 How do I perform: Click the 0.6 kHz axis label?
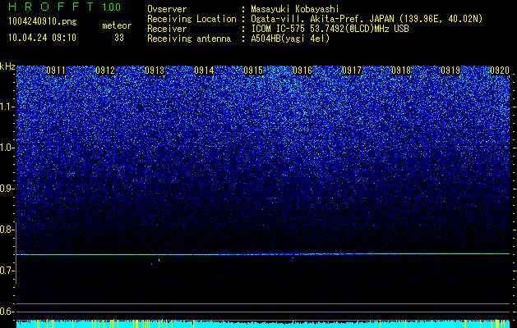(x=7, y=312)
